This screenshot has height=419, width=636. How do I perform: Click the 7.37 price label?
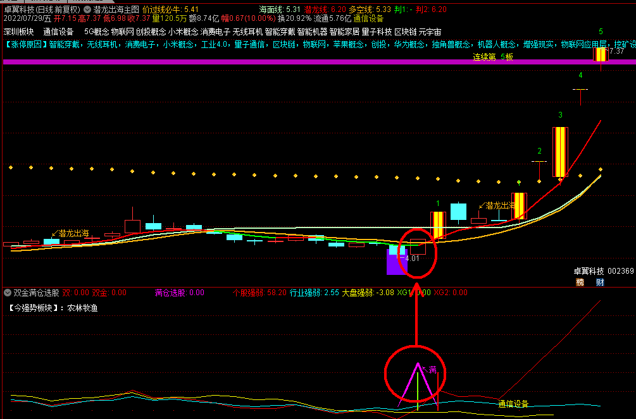(616, 51)
